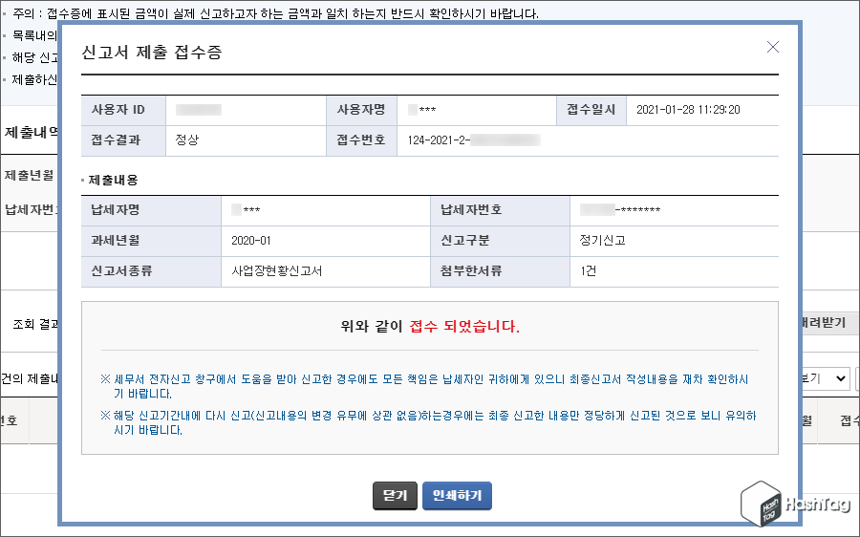Click the notice starting with 해당 신고기간내에 다시 신고
860x537 pixels.
click(x=428, y=422)
